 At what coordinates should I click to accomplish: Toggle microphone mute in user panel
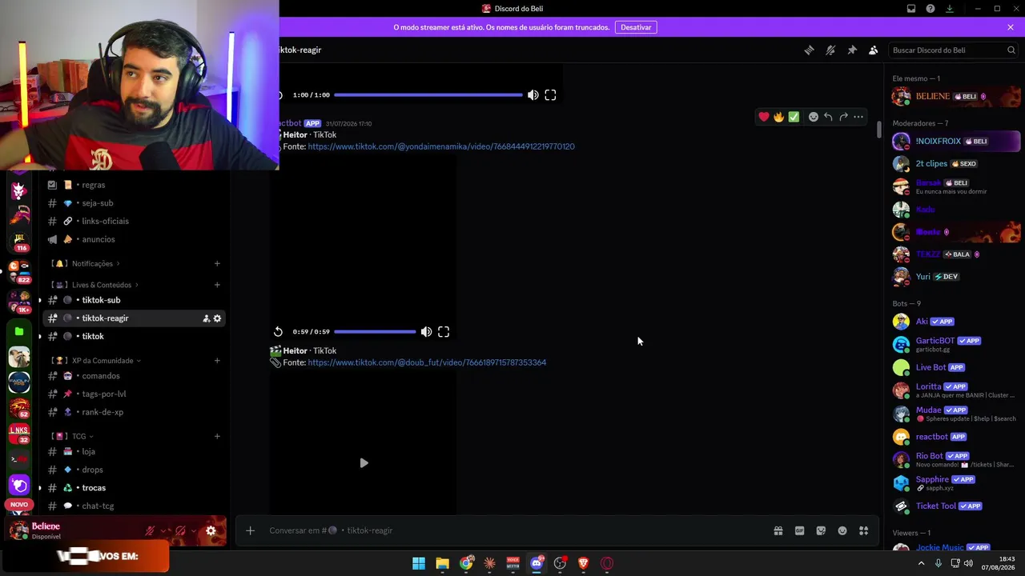tap(150, 530)
